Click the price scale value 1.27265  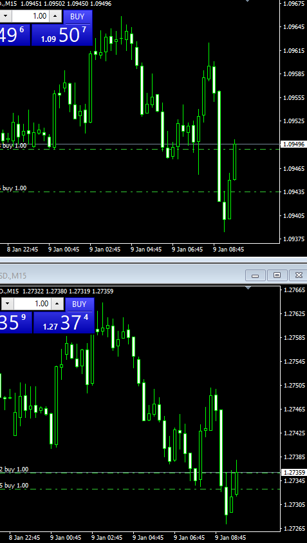click(293, 529)
